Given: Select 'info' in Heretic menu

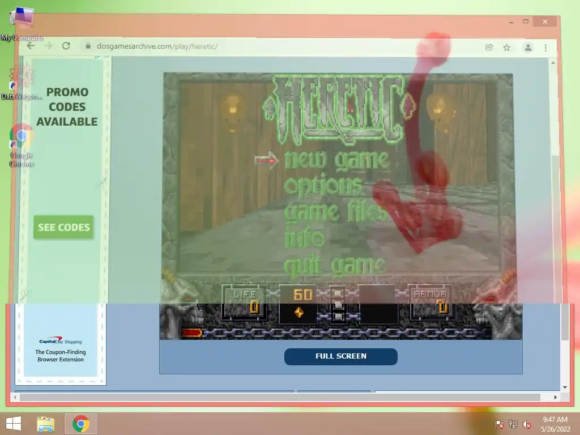Looking at the screenshot, I should pyautogui.click(x=304, y=238).
